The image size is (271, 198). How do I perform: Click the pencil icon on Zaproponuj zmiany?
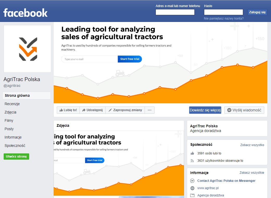tap(110, 110)
